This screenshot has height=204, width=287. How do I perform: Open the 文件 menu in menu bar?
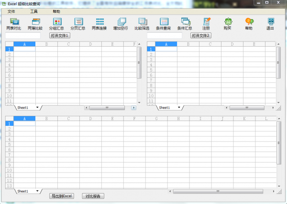click(x=11, y=11)
